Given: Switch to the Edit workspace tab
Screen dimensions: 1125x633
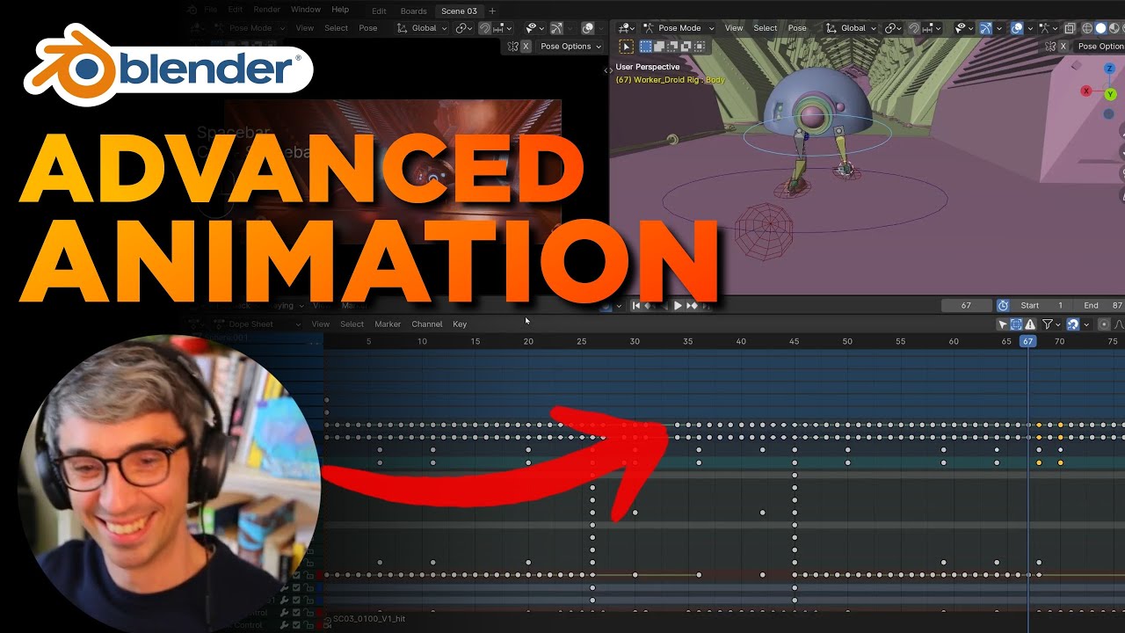Looking at the screenshot, I should 379,11.
